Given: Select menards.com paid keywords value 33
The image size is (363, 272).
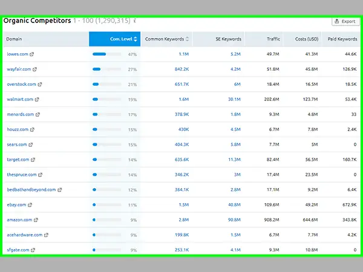Looking at the screenshot, I should 354,114.
